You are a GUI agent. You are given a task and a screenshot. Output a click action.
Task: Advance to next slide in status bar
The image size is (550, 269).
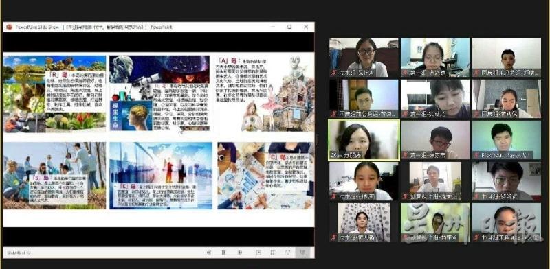240,253
